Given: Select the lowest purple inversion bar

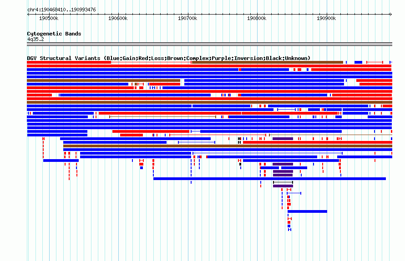Looking at the screenshot, I should 283,186.
